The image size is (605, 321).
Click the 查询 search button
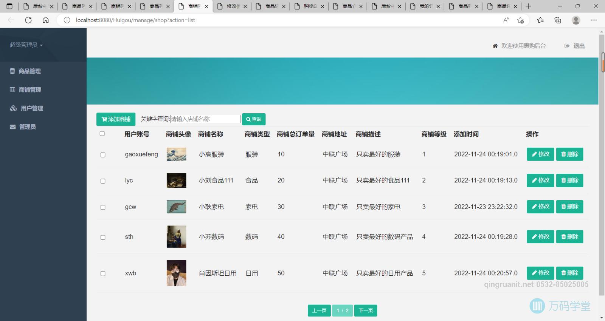click(x=254, y=119)
